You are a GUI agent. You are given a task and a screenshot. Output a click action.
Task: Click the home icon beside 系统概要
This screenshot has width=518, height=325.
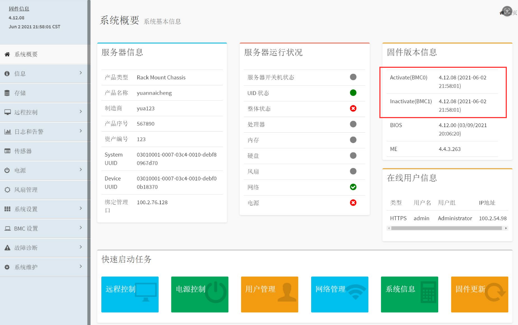click(7, 54)
